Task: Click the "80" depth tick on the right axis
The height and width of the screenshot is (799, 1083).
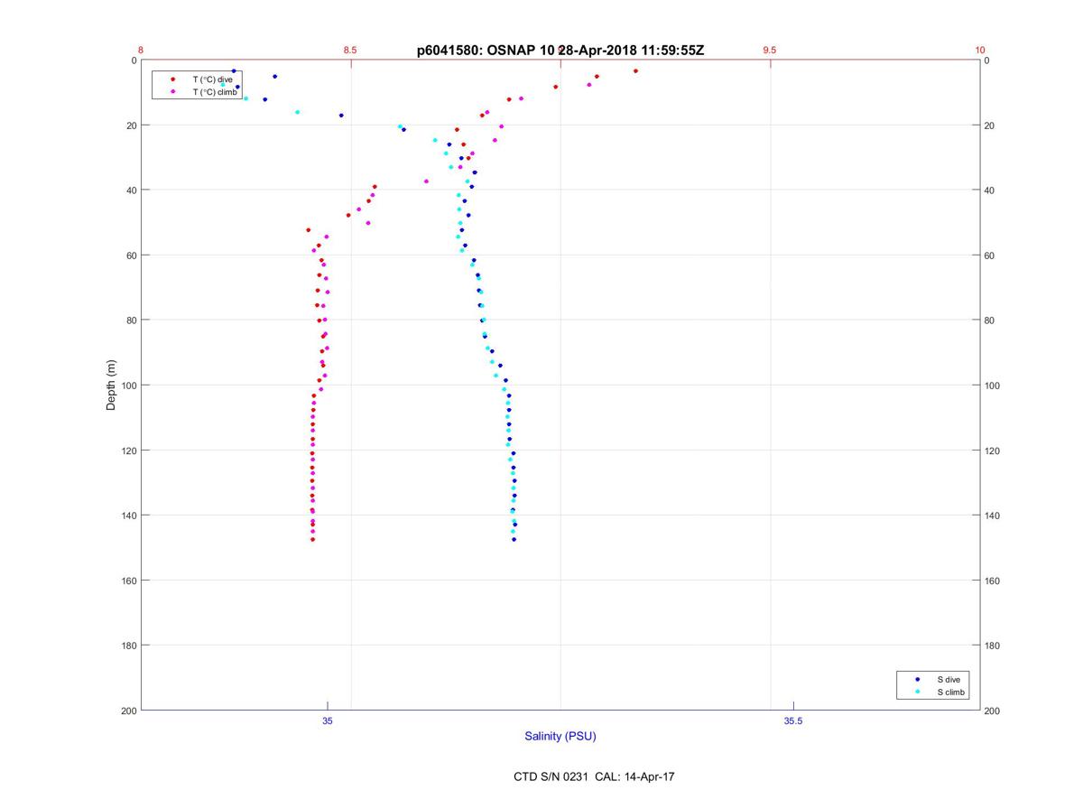Action: coord(990,321)
